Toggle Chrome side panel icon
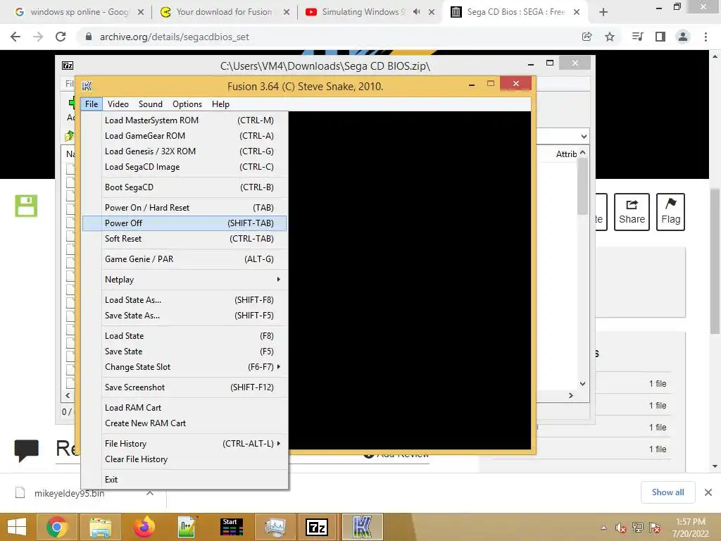The image size is (721, 541). [660, 37]
